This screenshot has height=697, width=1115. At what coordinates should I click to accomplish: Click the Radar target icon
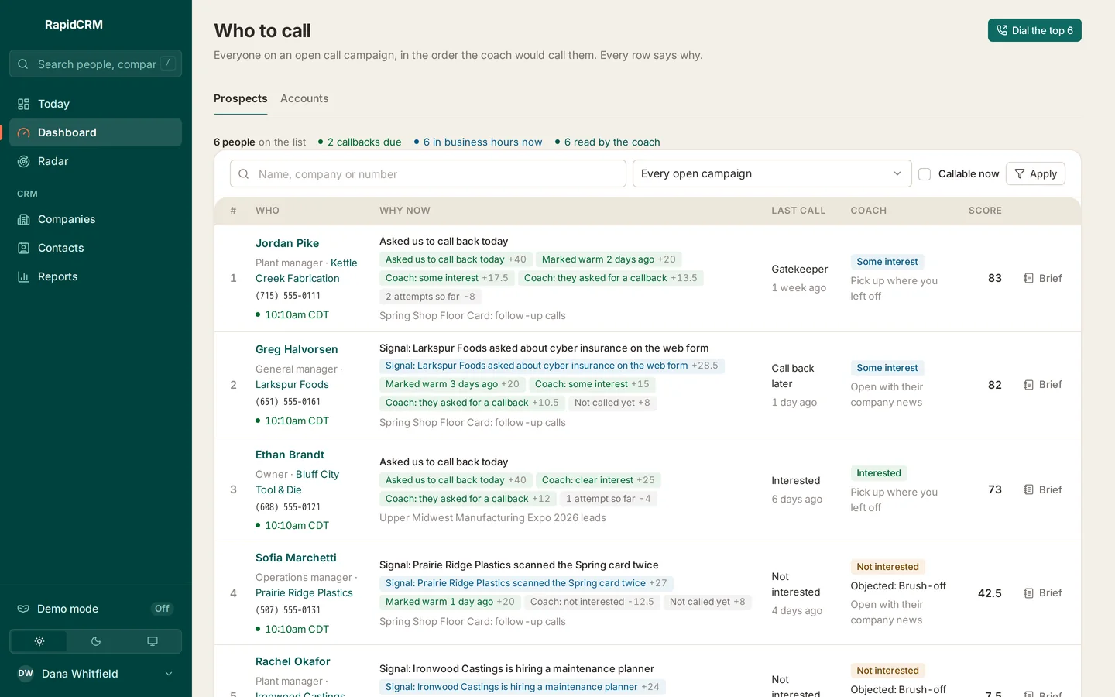click(23, 161)
